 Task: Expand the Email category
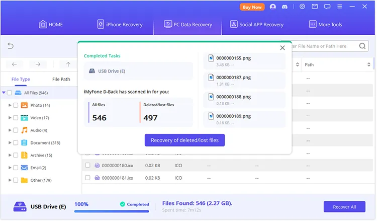(10, 168)
